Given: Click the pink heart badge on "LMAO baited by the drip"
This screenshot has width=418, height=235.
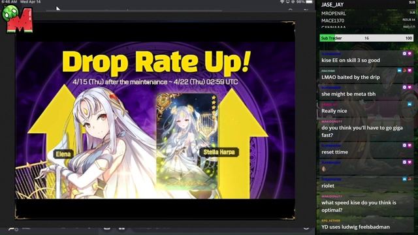Looking at the screenshot, I should (410, 70).
